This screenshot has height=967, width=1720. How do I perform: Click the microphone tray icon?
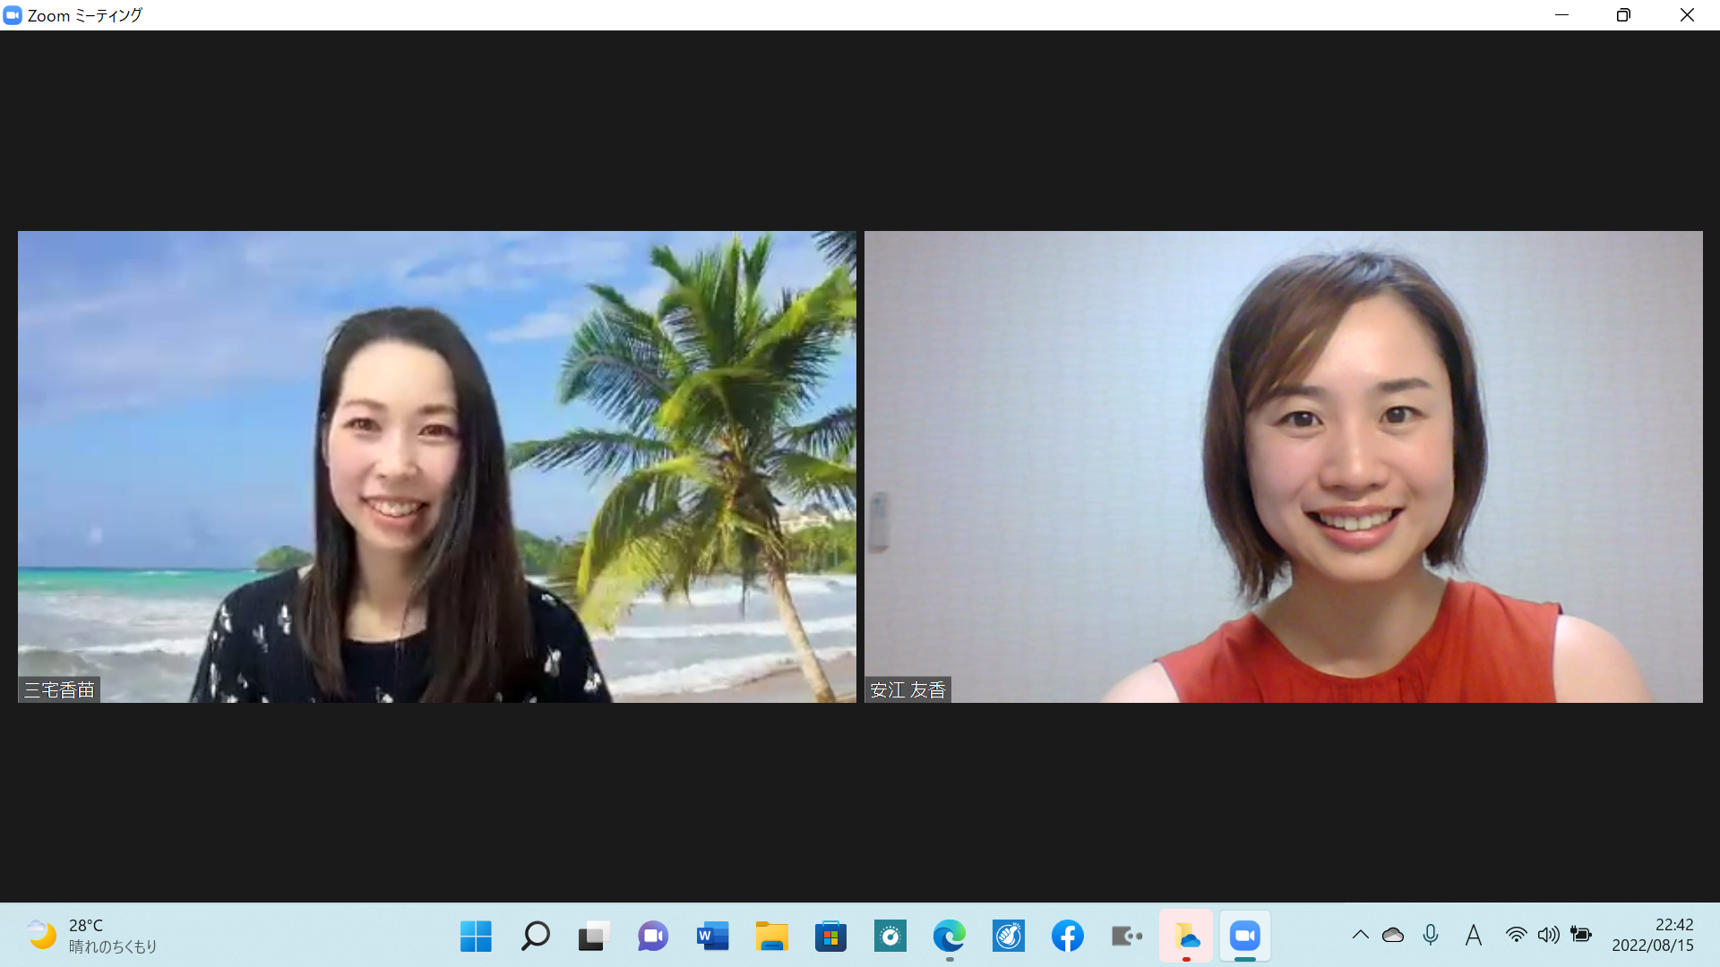1431,935
